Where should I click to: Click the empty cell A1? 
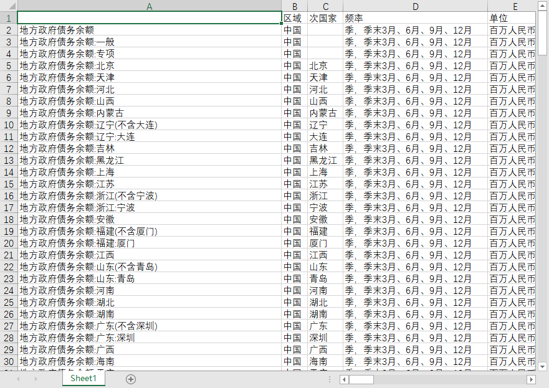pyautogui.click(x=150, y=18)
